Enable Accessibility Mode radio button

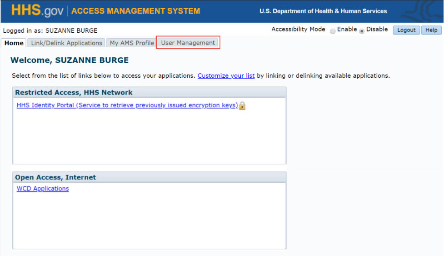pyautogui.click(x=333, y=31)
